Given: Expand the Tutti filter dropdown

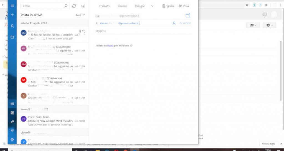Looking at the screenshot, I should [80, 15].
